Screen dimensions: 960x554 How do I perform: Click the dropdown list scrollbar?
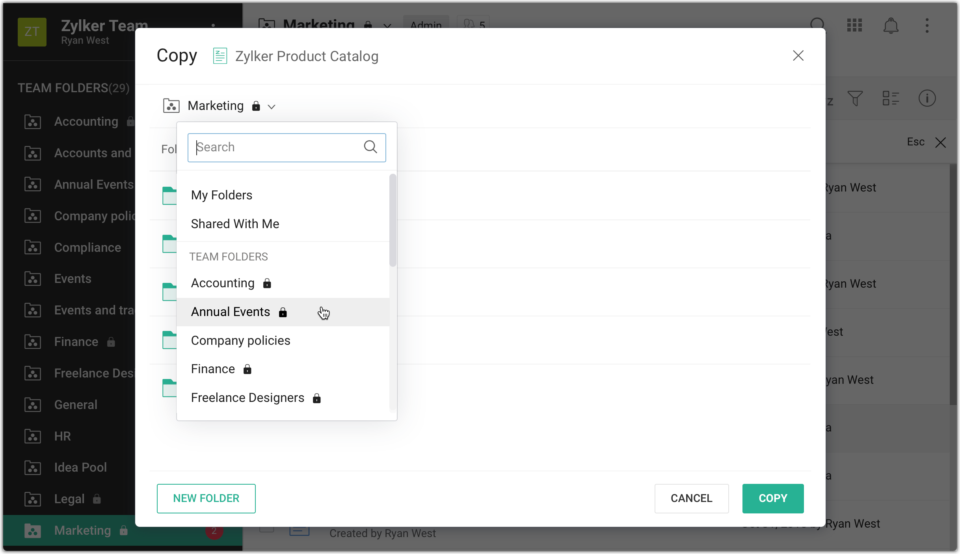[393, 221]
